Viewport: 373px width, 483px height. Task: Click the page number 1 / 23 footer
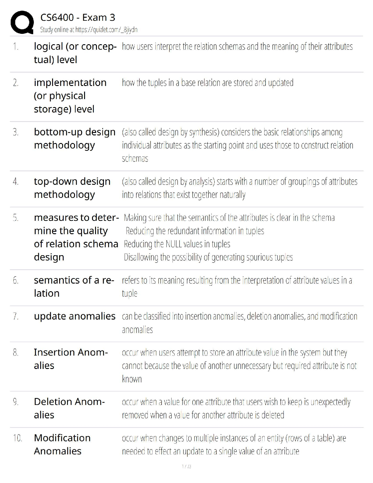186,466
